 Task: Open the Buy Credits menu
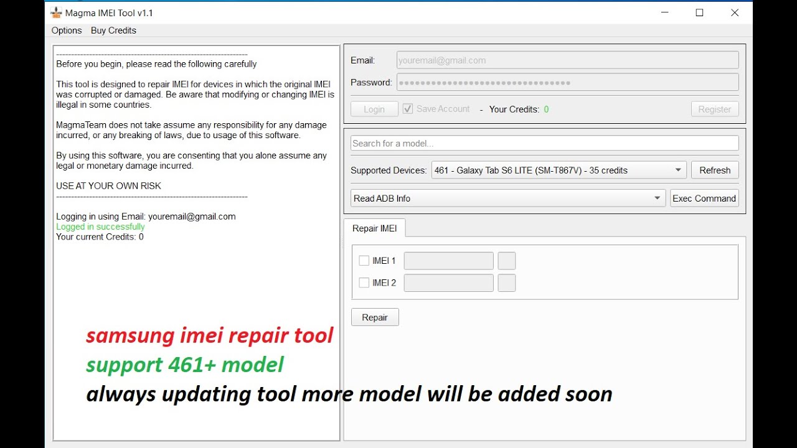coord(113,30)
